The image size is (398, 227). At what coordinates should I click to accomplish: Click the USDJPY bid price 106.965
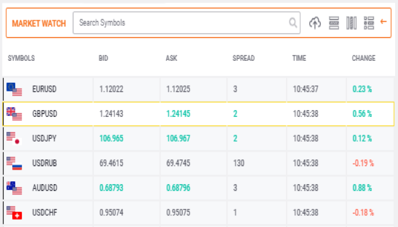coord(111,138)
